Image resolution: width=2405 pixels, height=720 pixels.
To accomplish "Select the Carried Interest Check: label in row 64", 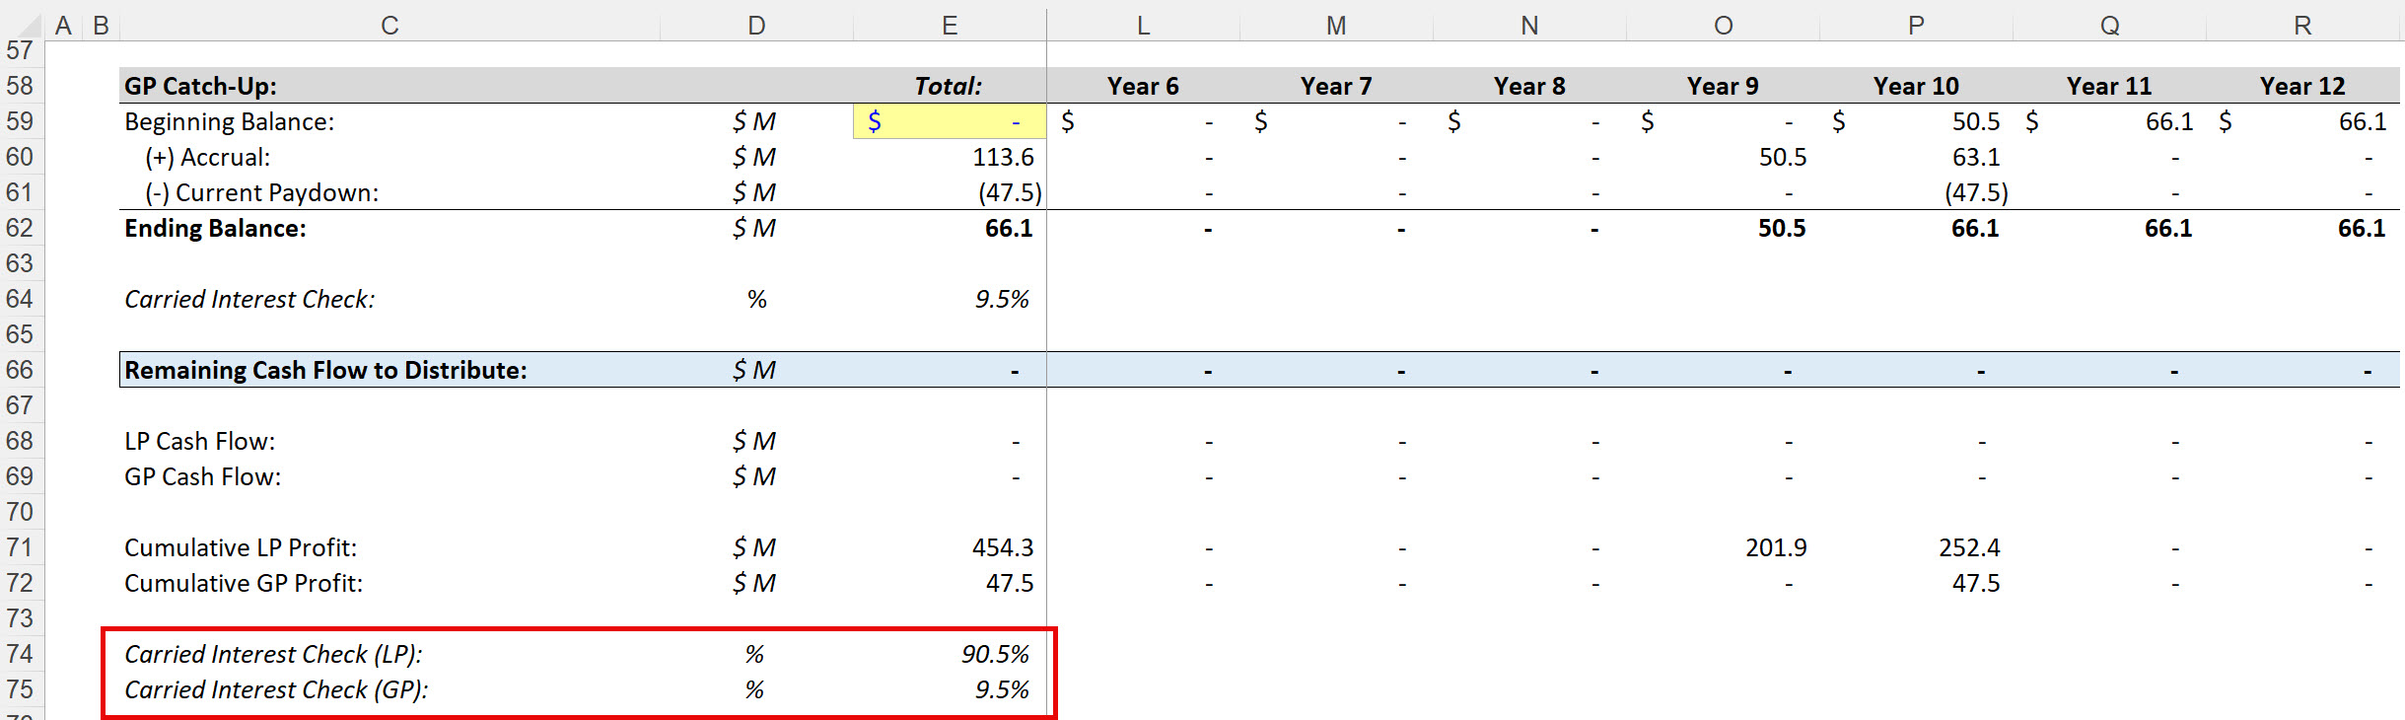I will 249,299.
